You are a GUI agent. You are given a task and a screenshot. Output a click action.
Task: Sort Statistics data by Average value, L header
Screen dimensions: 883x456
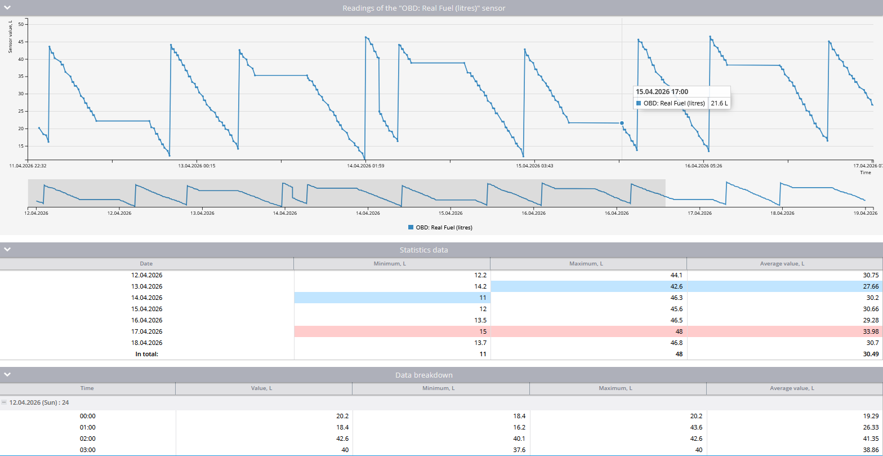[x=784, y=264]
